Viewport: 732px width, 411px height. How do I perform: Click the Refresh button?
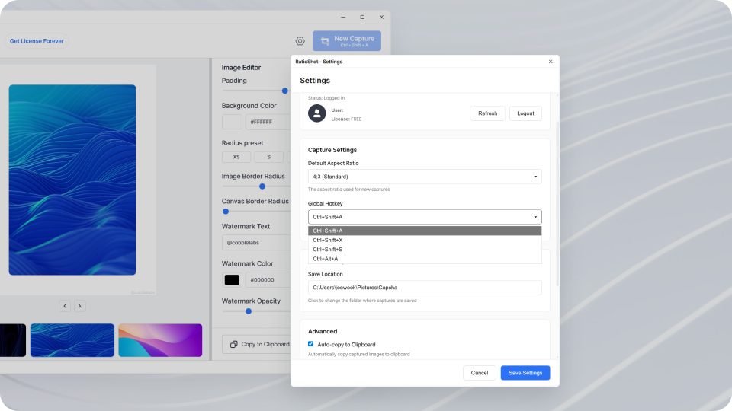pos(487,113)
